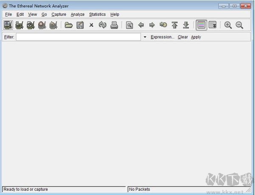The width and height of the screenshot is (255, 195).
Task: Open the Expression... filter builder
Action: click(163, 37)
